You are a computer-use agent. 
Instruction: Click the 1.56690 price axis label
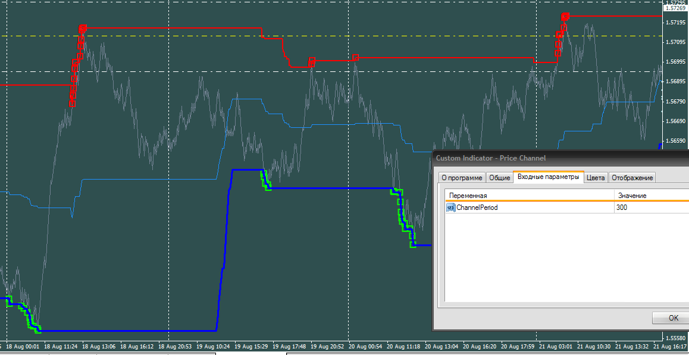pos(676,121)
